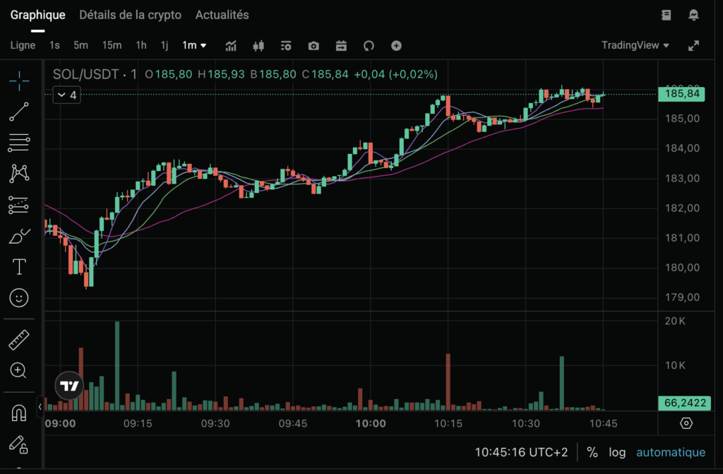Click the automatique scale button
723x474 pixels.
670,452
